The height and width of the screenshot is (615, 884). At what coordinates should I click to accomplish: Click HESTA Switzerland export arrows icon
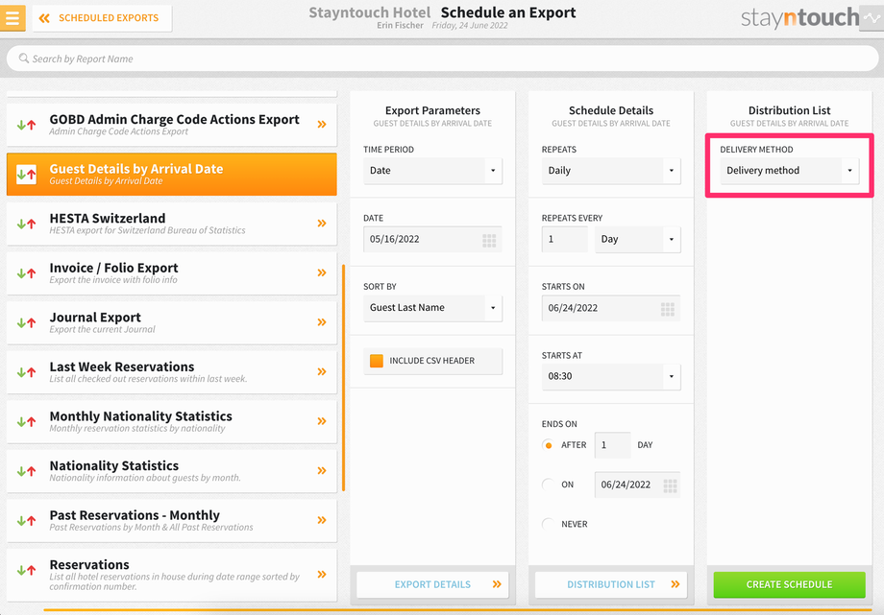pyautogui.click(x=27, y=225)
